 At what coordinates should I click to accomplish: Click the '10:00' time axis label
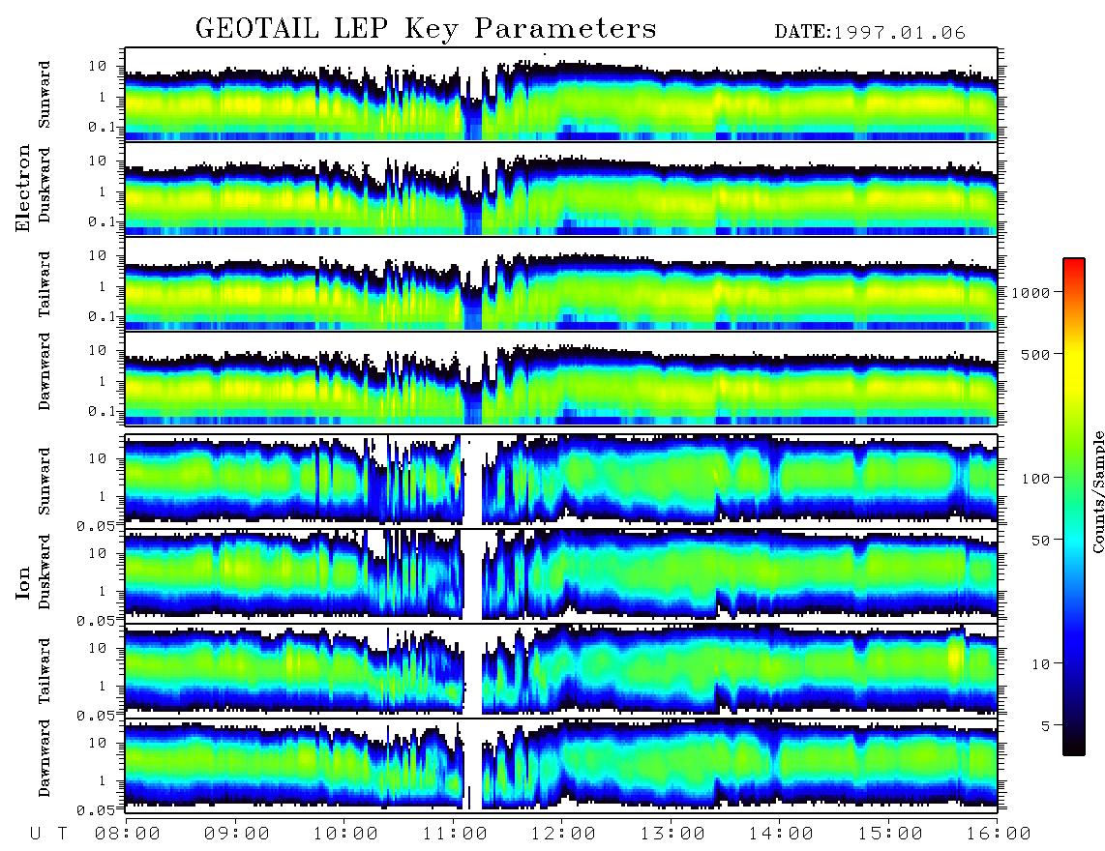(345, 834)
